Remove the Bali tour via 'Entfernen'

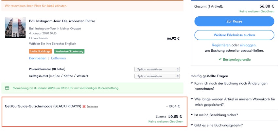[58, 58]
